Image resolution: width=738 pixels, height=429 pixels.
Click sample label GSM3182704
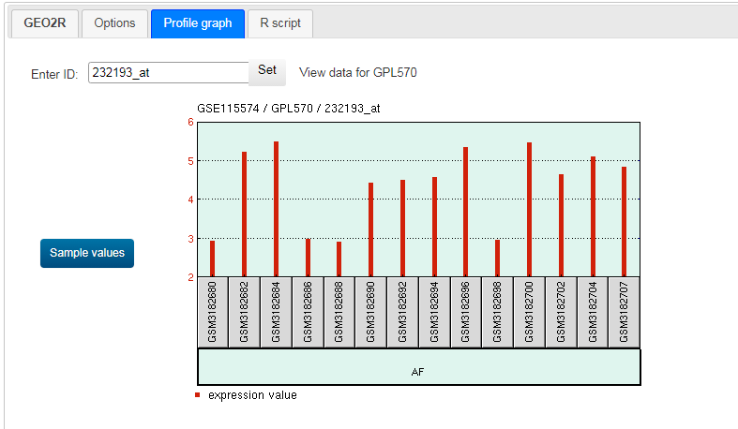point(593,312)
